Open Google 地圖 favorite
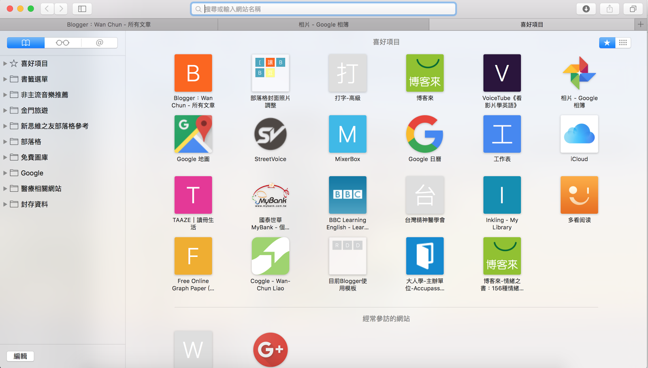The width and height of the screenshot is (648, 368). click(193, 134)
